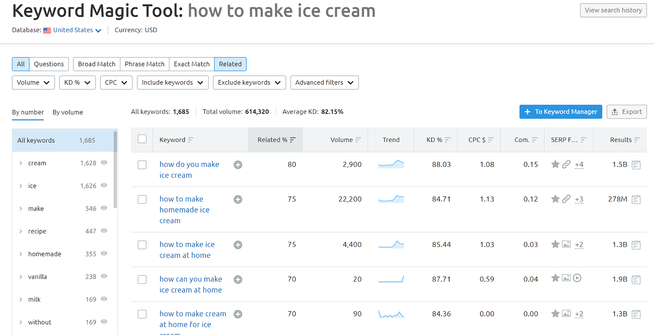Sort by Com. column icon
The image size is (654, 335).
(535, 140)
